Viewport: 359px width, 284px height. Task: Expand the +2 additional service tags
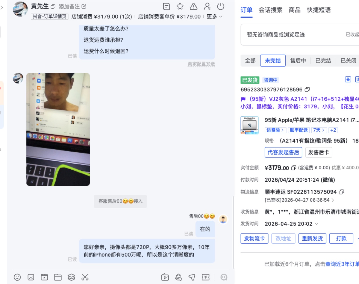tap(333, 130)
